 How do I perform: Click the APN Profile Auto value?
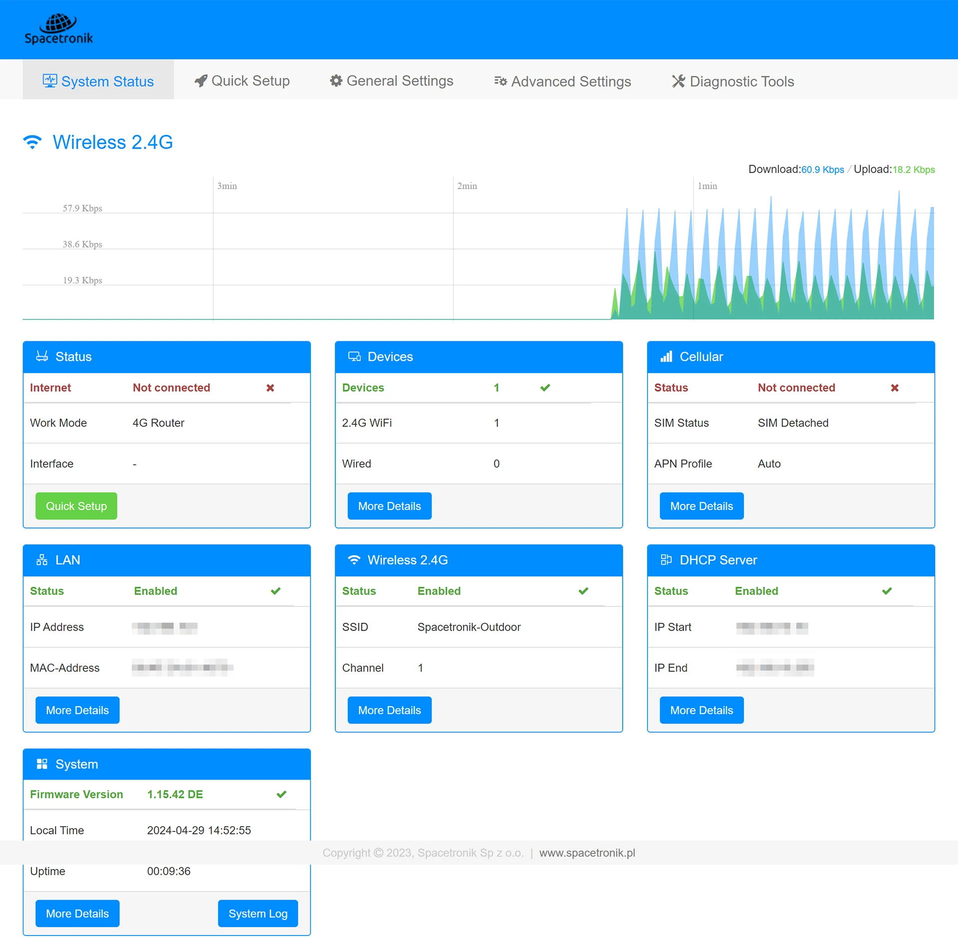769,464
